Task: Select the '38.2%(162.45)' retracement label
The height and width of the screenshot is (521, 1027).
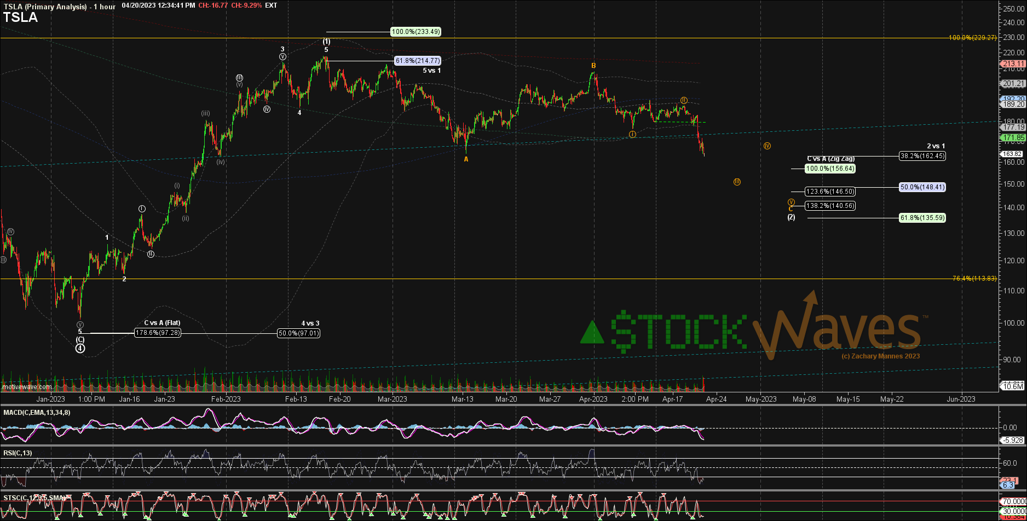Action: pos(922,156)
